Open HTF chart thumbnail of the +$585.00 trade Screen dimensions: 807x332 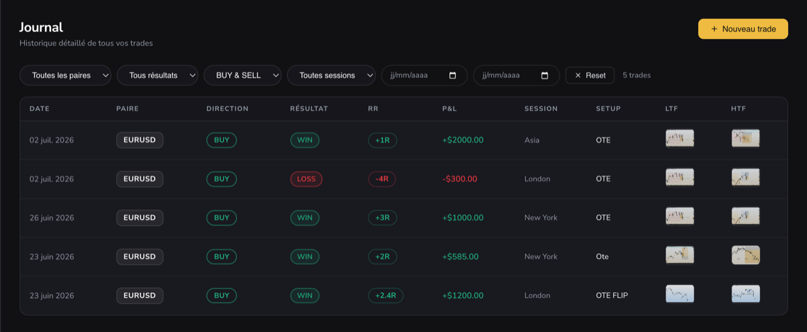745,255
